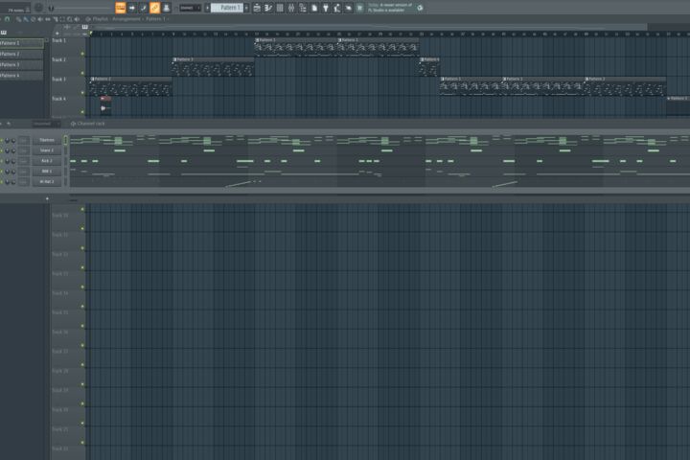Open the Channel rack options menu icon
Screen dimensions: 690x460
73,125
